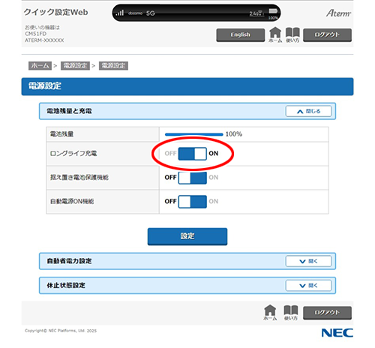This screenshot has height=348, width=375.
Task: Click the battery icon in the status bar
Action: (x=273, y=11)
